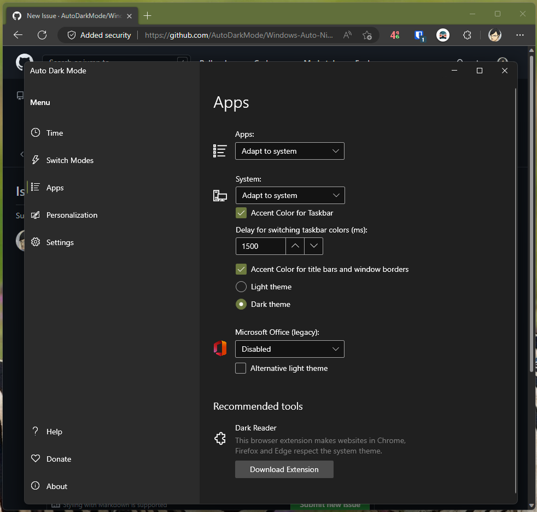537x512 pixels.
Task: Refresh the browser page
Action: [42, 35]
